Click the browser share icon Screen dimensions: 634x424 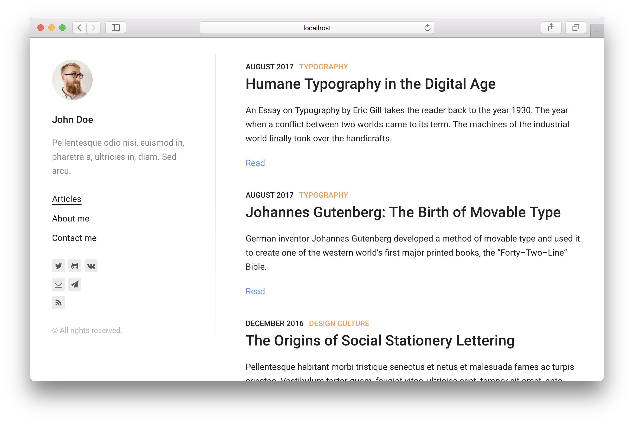(x=551, y=28)
